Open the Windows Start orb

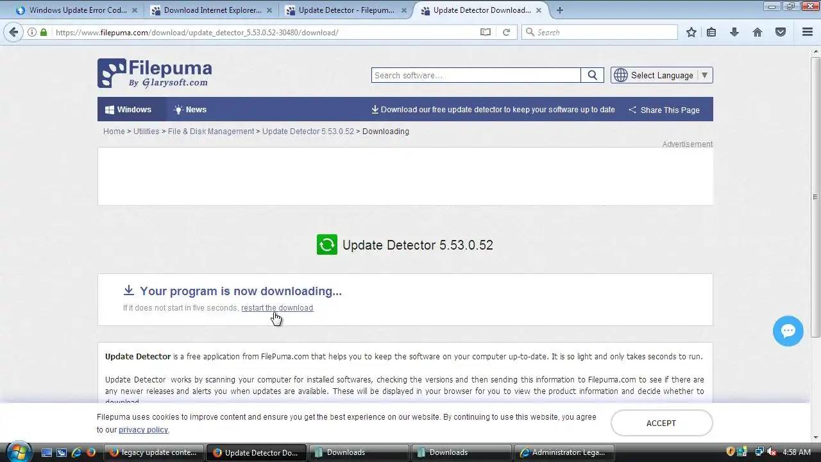pos(18,452)
